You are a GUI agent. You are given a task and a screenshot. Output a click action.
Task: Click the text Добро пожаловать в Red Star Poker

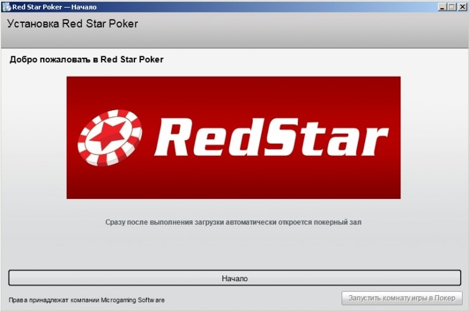86,60
